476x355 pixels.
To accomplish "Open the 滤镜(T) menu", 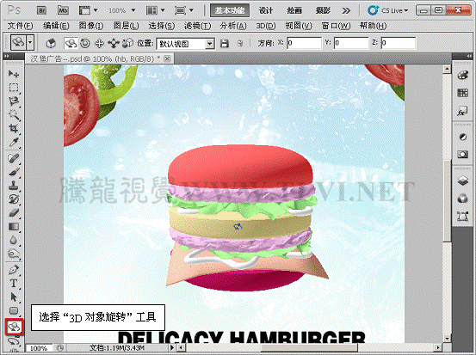I will coord(197,26).
